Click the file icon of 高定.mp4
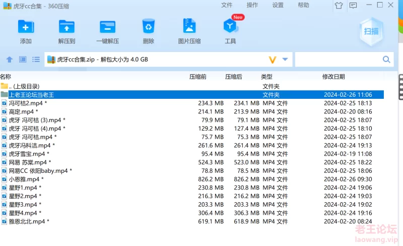This screenshot has width=403, height=246. click(x=4, y=112)
